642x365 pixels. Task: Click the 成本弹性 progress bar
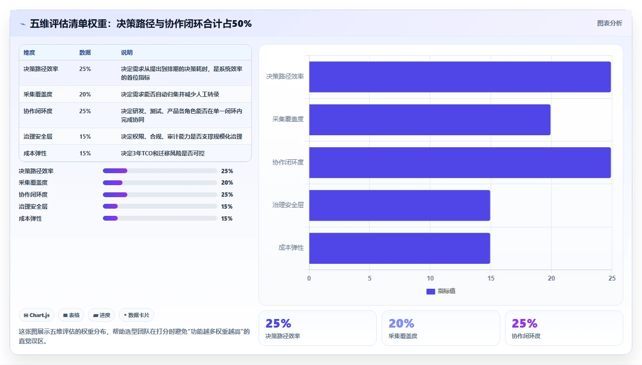[160, 218]
